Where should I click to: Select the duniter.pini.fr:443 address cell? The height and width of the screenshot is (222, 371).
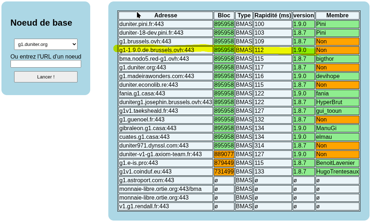(166, 24)
